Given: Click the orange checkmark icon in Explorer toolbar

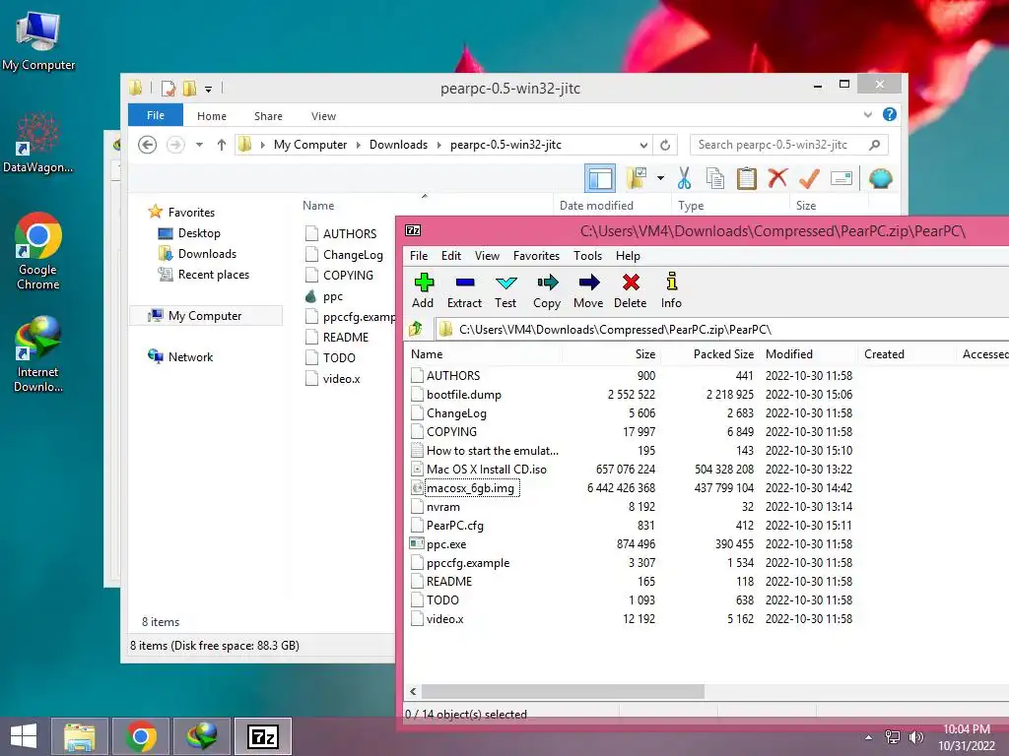Looking at the screenshot, I should (809, 178).
